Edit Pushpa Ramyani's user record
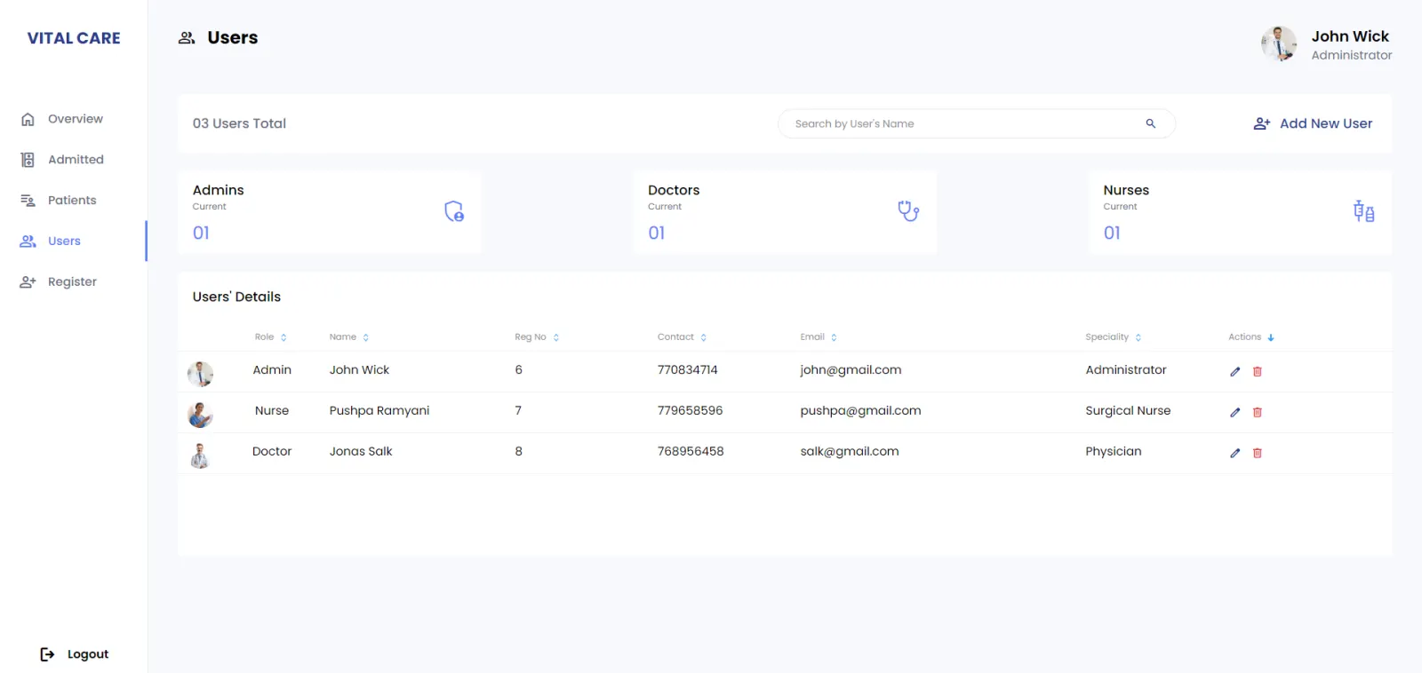The height and width of the screenshot is (673, 1422). 1234,412
